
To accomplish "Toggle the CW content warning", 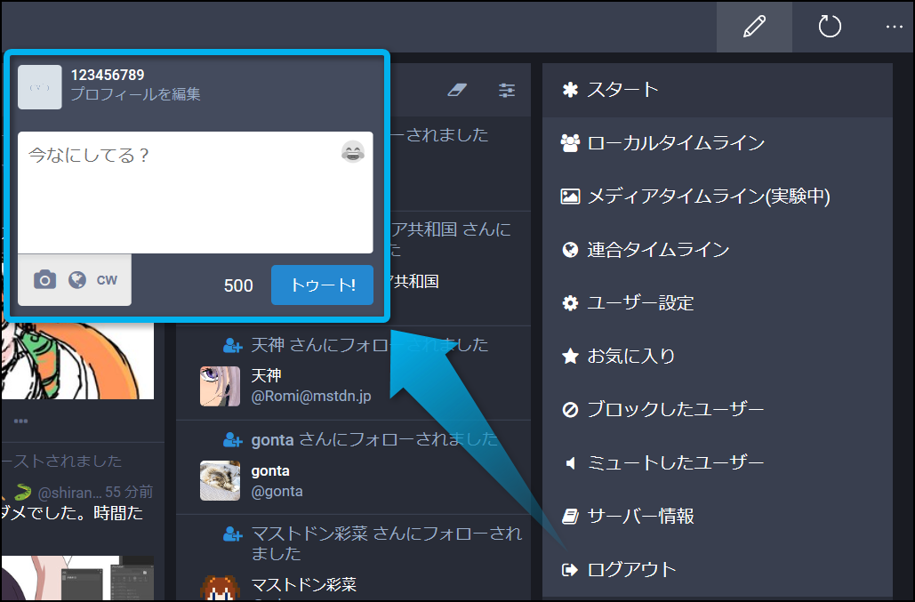I will pos(107,280).
